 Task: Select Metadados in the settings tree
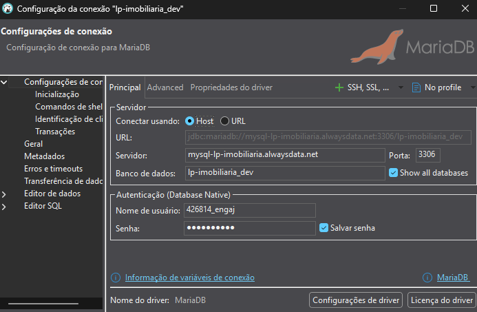[45, 156]
